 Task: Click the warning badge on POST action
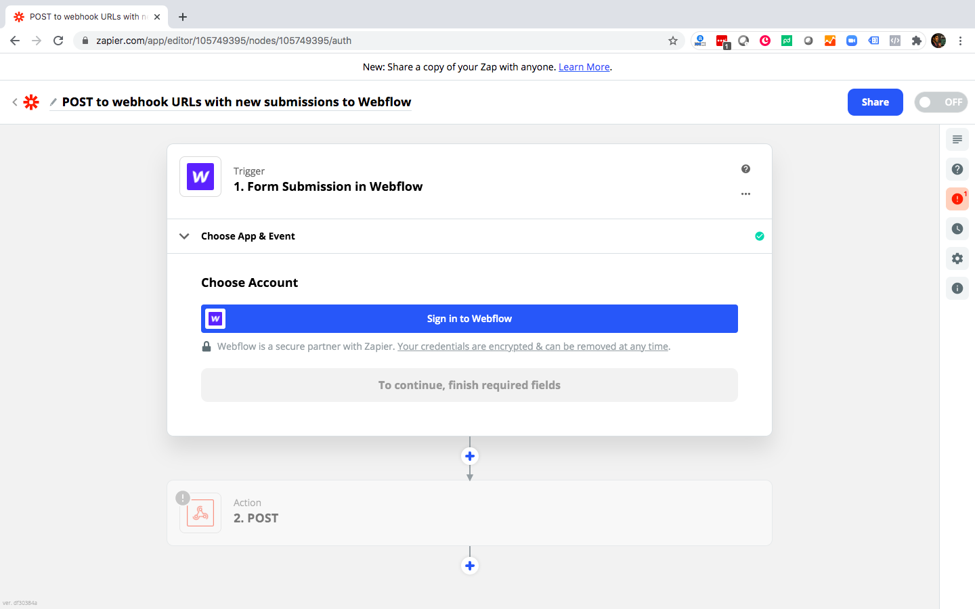183,498
